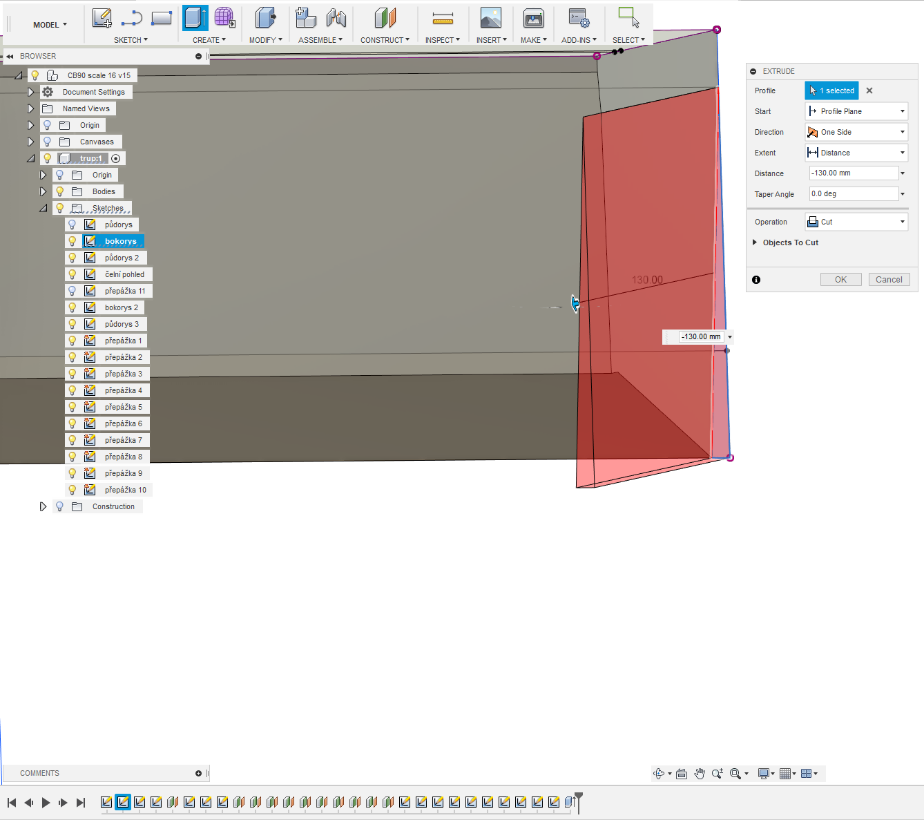Screen dimensions: 924x820
Task: Click the Create Sketch icon in toolbar
Action: tap(102, 18)
